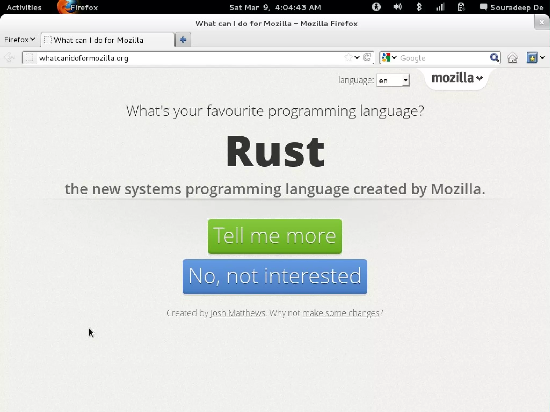This screenshot has width=550, height=412.
Task: Click the site identity icon in the URL bar
Action: 30,58
